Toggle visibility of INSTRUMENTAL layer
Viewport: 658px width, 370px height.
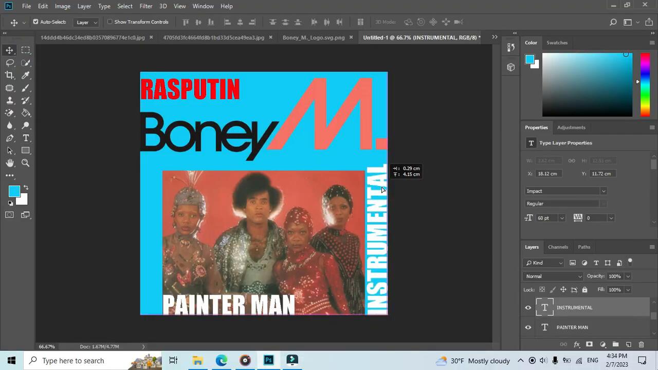(528, 308)
